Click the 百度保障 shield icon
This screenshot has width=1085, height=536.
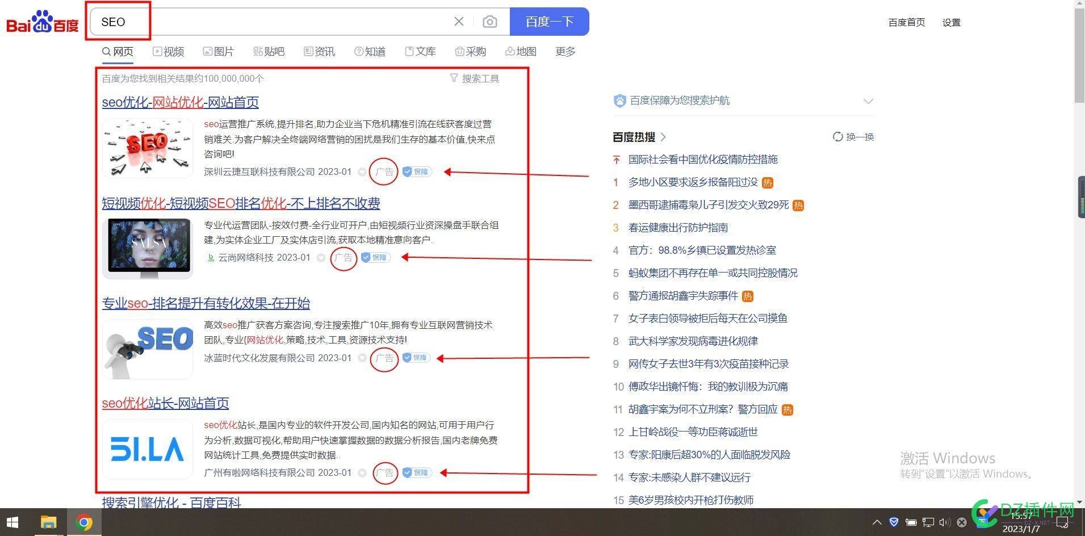(x=619, y=101)
